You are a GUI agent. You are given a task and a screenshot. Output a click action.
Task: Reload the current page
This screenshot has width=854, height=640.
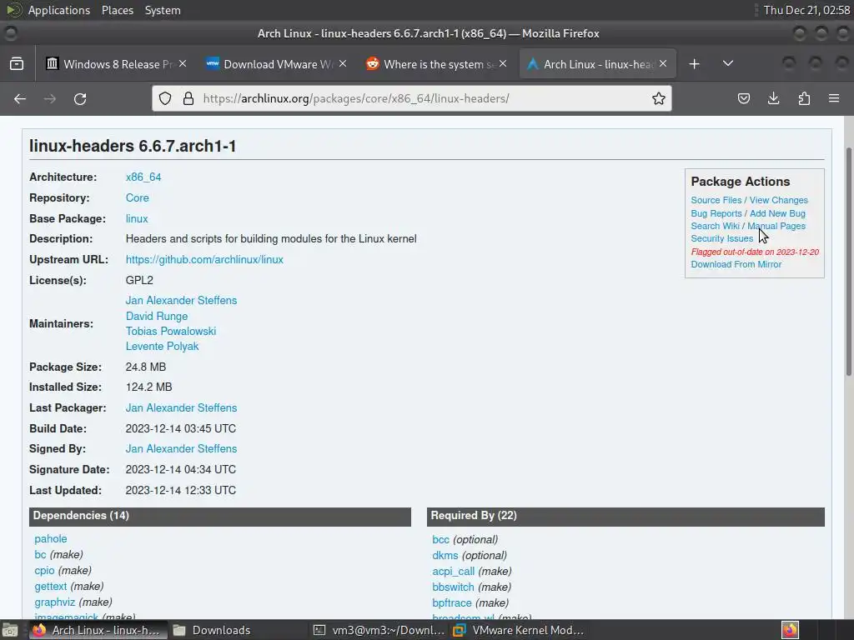pyautogui.click(x=80, y=98)
